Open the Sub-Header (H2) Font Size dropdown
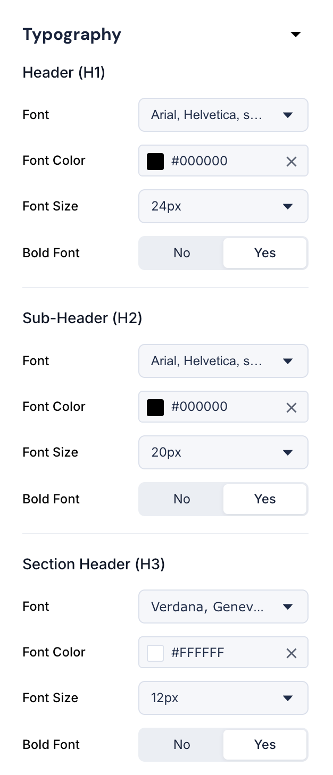 tap(223, 452)
